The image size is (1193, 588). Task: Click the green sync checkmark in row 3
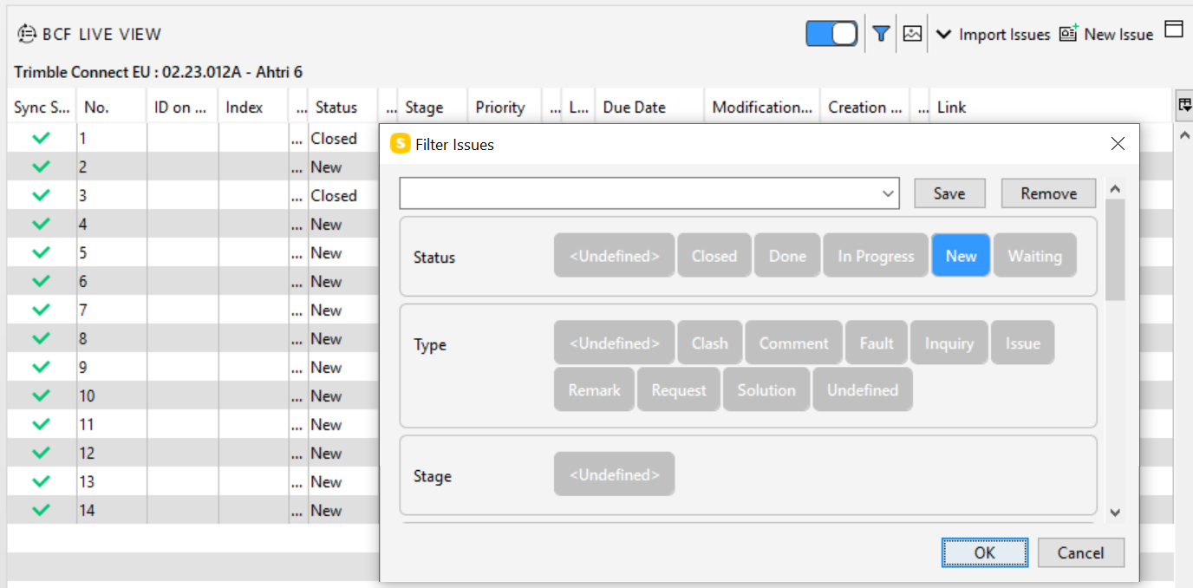click(42, 195)
